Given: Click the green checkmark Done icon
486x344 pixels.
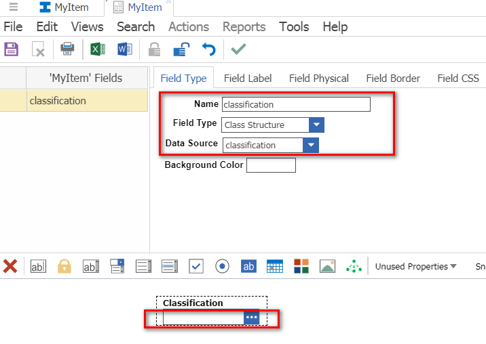Looking at the screenshot, I should point(238,49).
